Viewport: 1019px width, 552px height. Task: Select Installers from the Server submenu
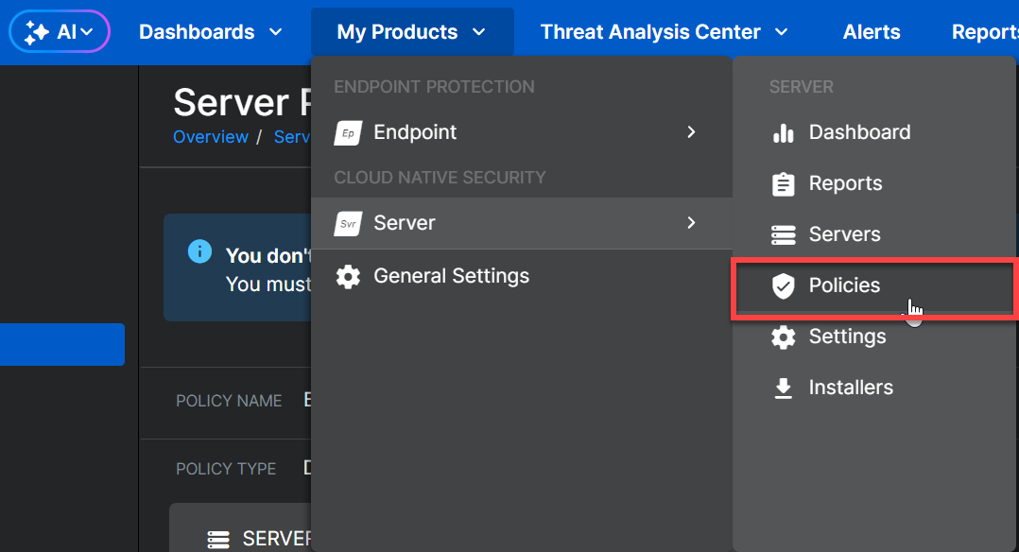850,388
